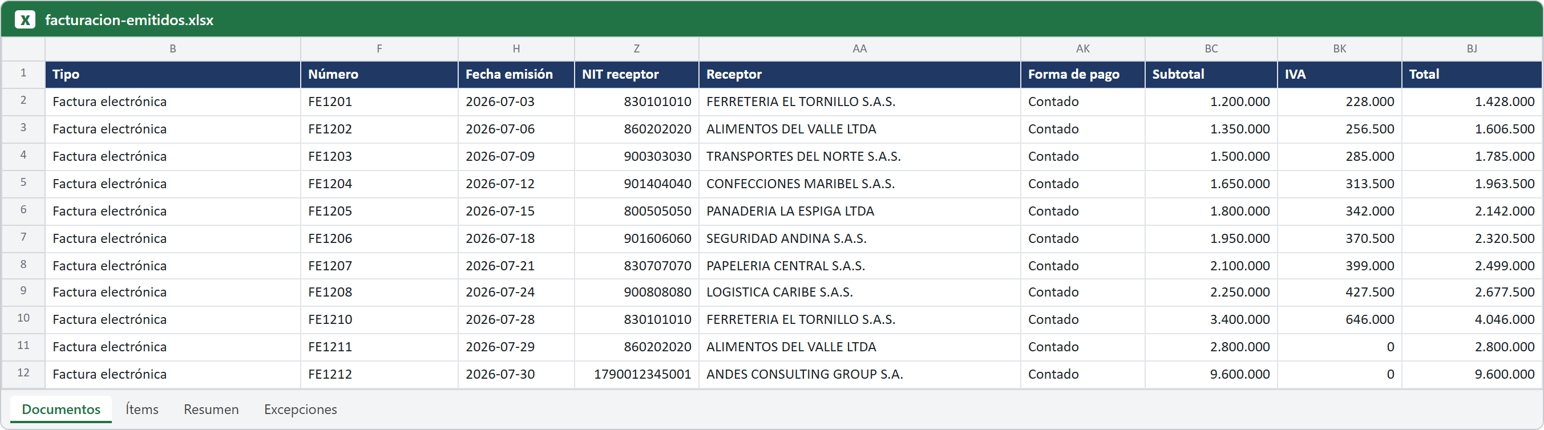Image resolution: width=1544 pixels, height=430 pixels.
Task: Select total cell 1.428.000
Action: [x=1472, y=102]
